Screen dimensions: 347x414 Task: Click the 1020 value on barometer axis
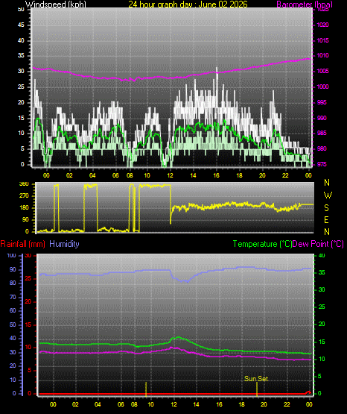[322, 25]
